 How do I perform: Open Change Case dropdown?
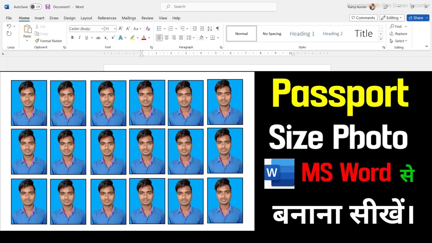(x=138, y=29)
